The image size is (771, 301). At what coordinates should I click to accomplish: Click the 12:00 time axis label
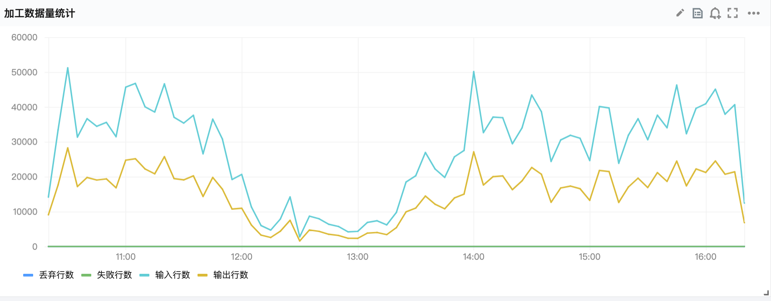(x=242, y=257)
